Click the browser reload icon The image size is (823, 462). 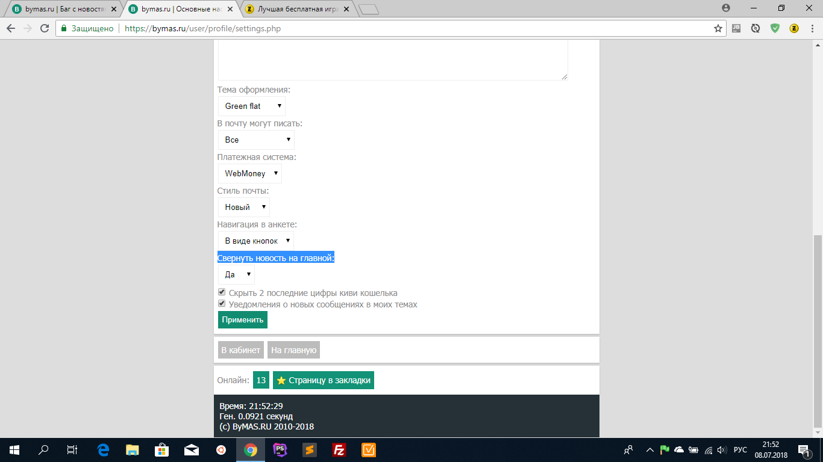pos(44,28)
